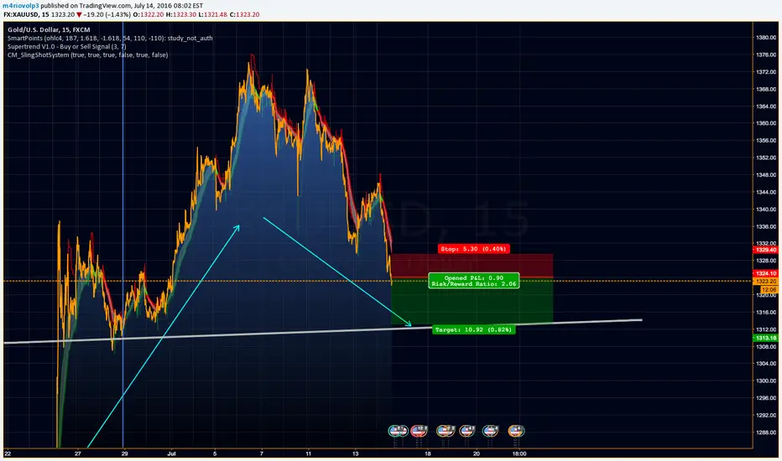
Task: Click the O:1322.20 open value in header
Action: point(149,14)
